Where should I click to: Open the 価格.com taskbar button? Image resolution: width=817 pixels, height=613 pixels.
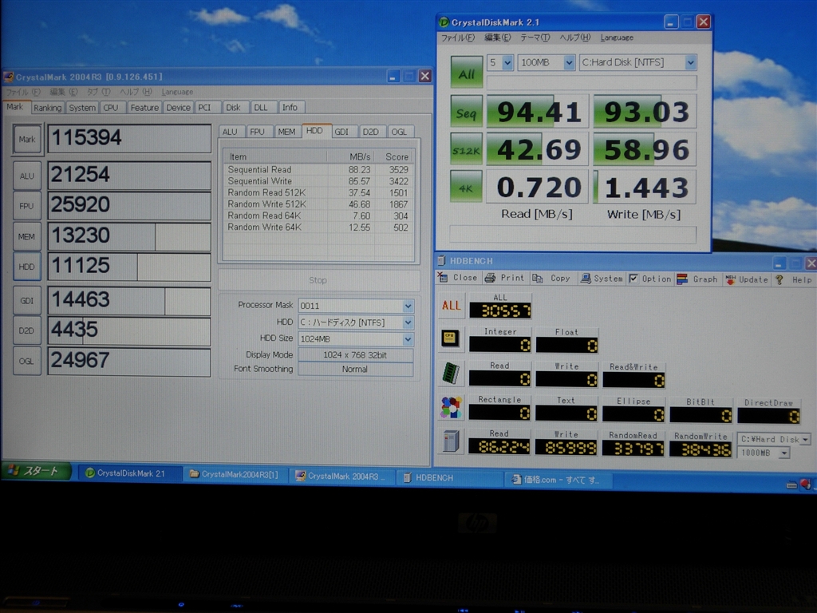pyautogui.click(x=558, y=480)
